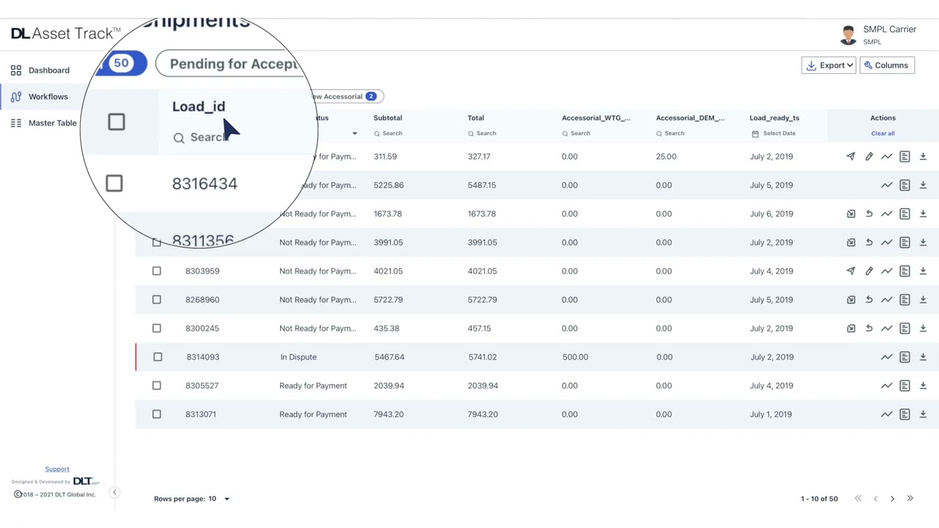Viewport: 939px width, 528px height.
Task: Select the checkbox for load 8313071
Action: coord(156,414)
